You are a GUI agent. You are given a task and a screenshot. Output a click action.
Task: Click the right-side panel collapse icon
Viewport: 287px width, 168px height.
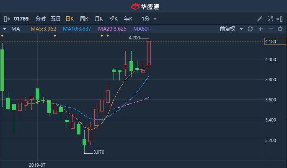(x=279, y=19)
